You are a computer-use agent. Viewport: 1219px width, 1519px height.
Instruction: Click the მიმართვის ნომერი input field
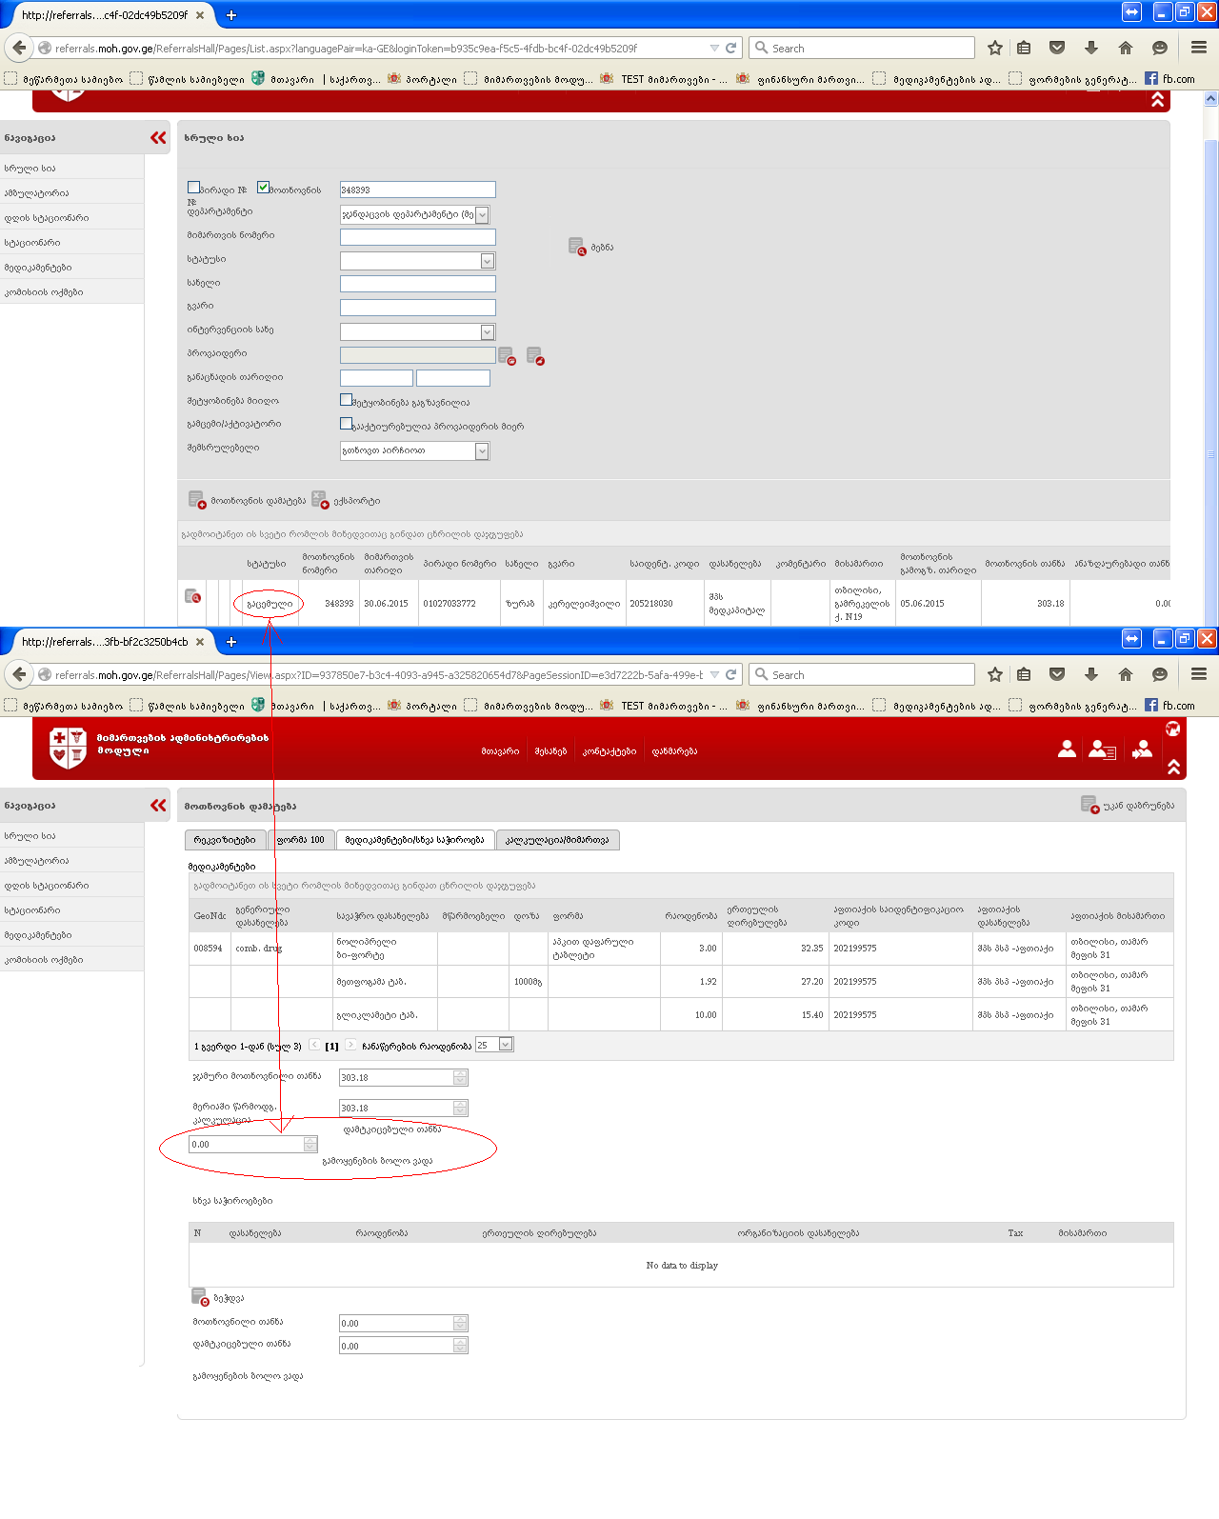pyautogui.click(x=417, y=237)
